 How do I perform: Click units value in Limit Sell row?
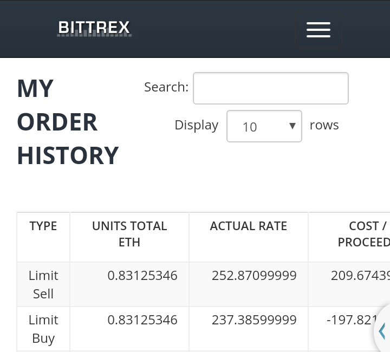[x=142, y=276]
